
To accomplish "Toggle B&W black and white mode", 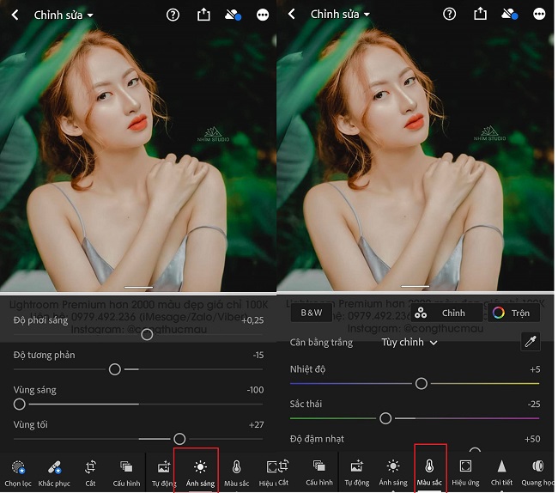I will tap(312, 313).
